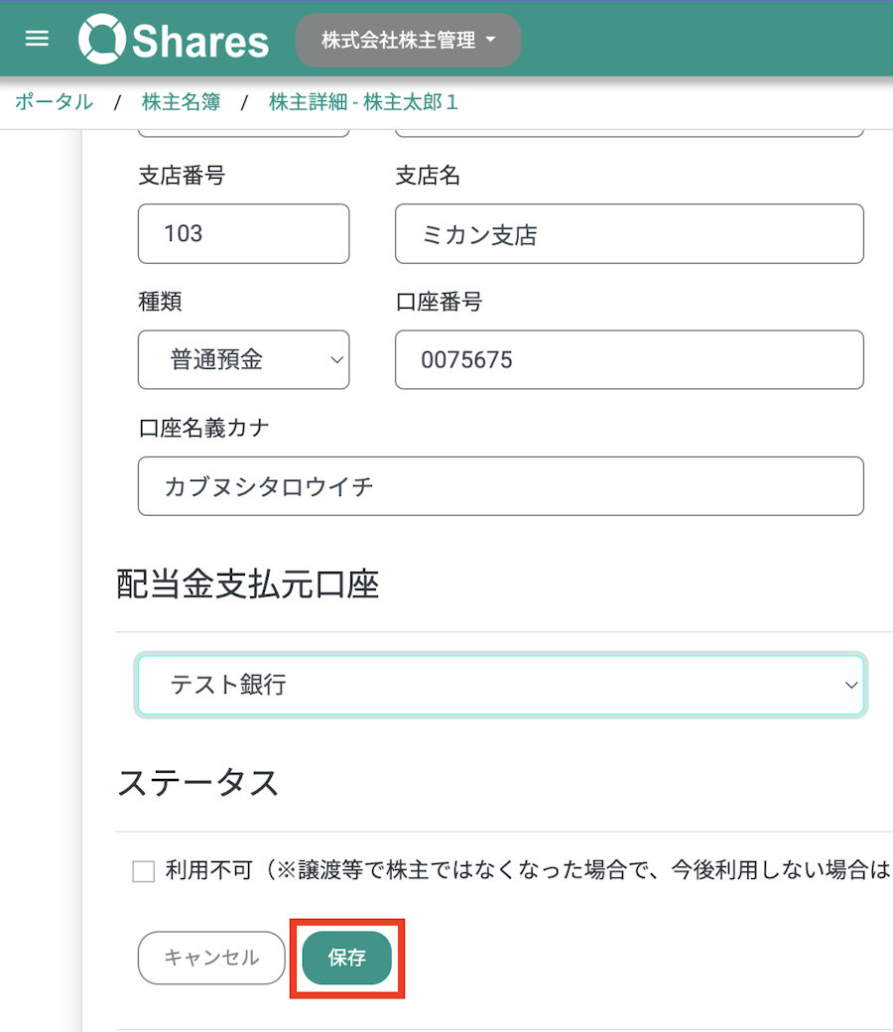Focus the 支店番号 field containing 103

point(243,233)
